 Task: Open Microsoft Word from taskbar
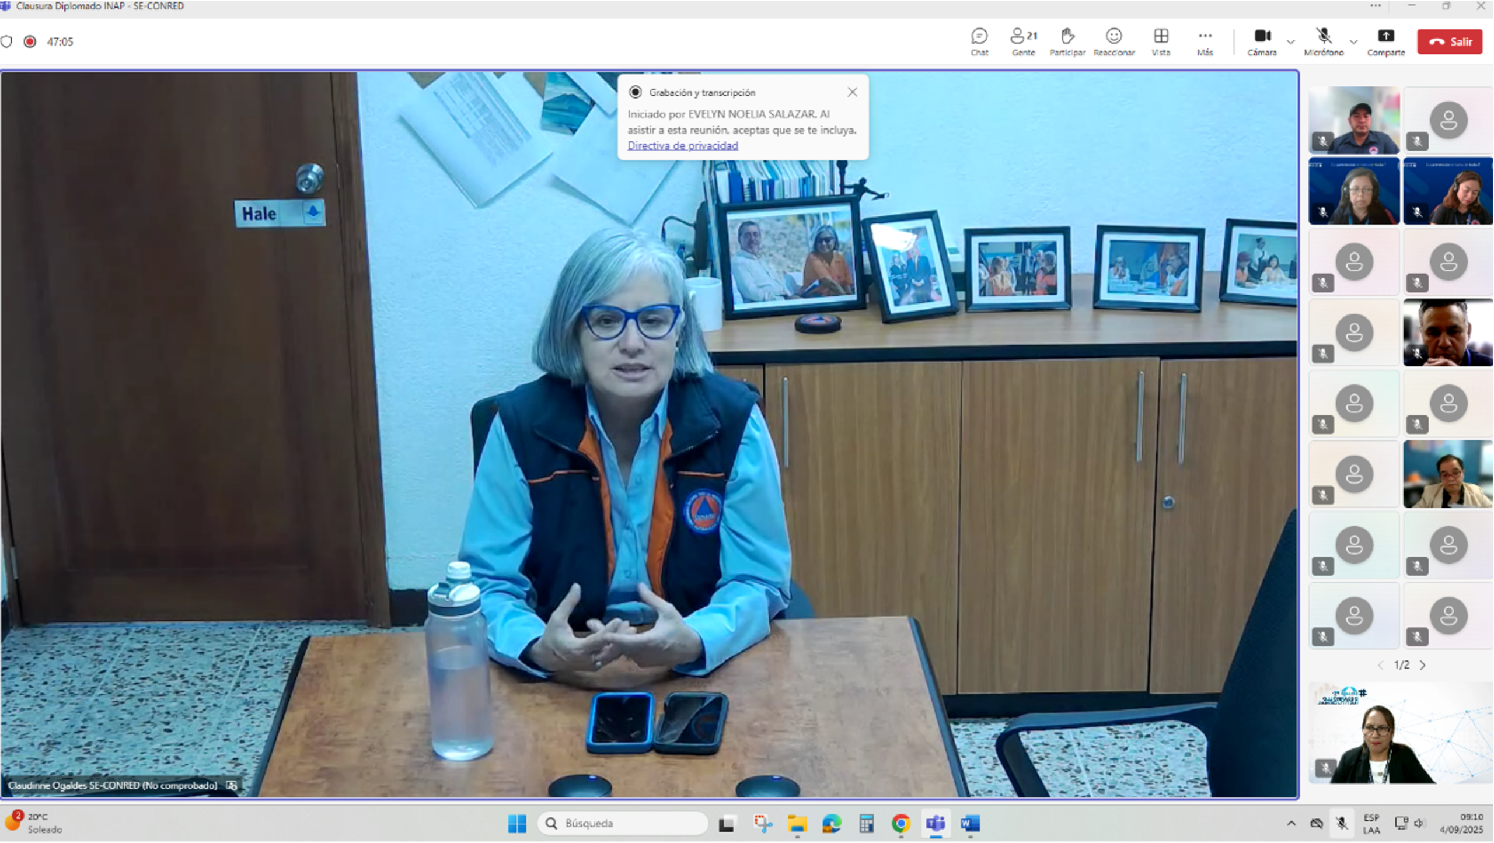coord(971,824)
